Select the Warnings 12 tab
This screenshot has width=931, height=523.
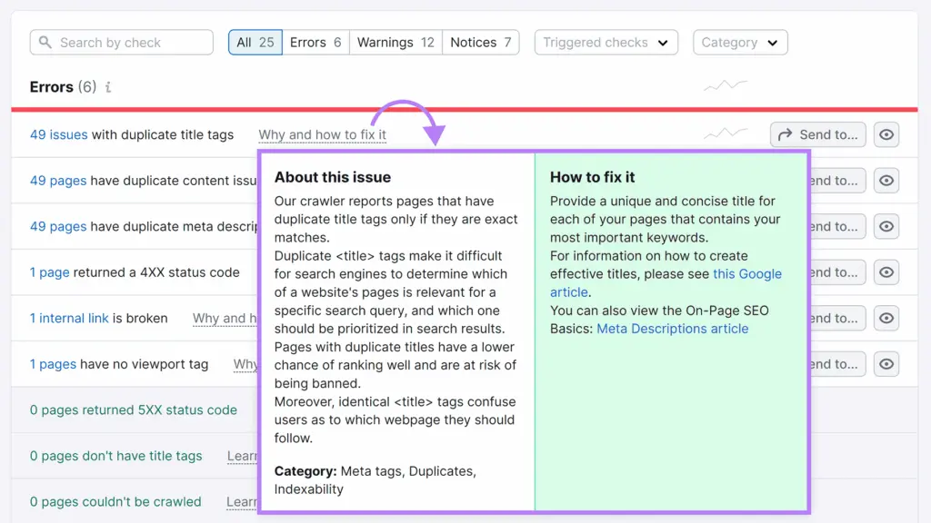click(x=395, y=43)
